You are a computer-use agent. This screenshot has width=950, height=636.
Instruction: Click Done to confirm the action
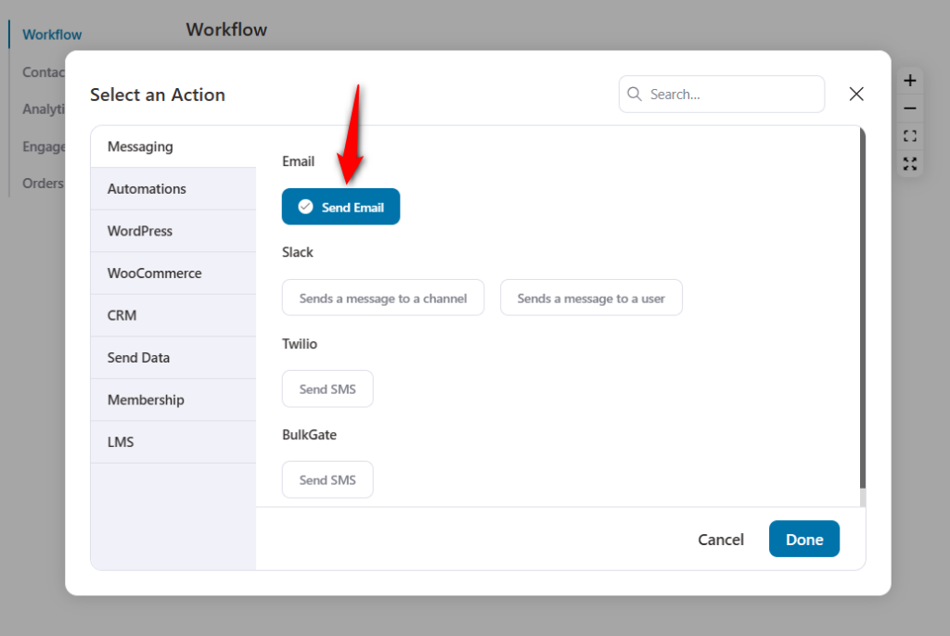tap(803, 539)
